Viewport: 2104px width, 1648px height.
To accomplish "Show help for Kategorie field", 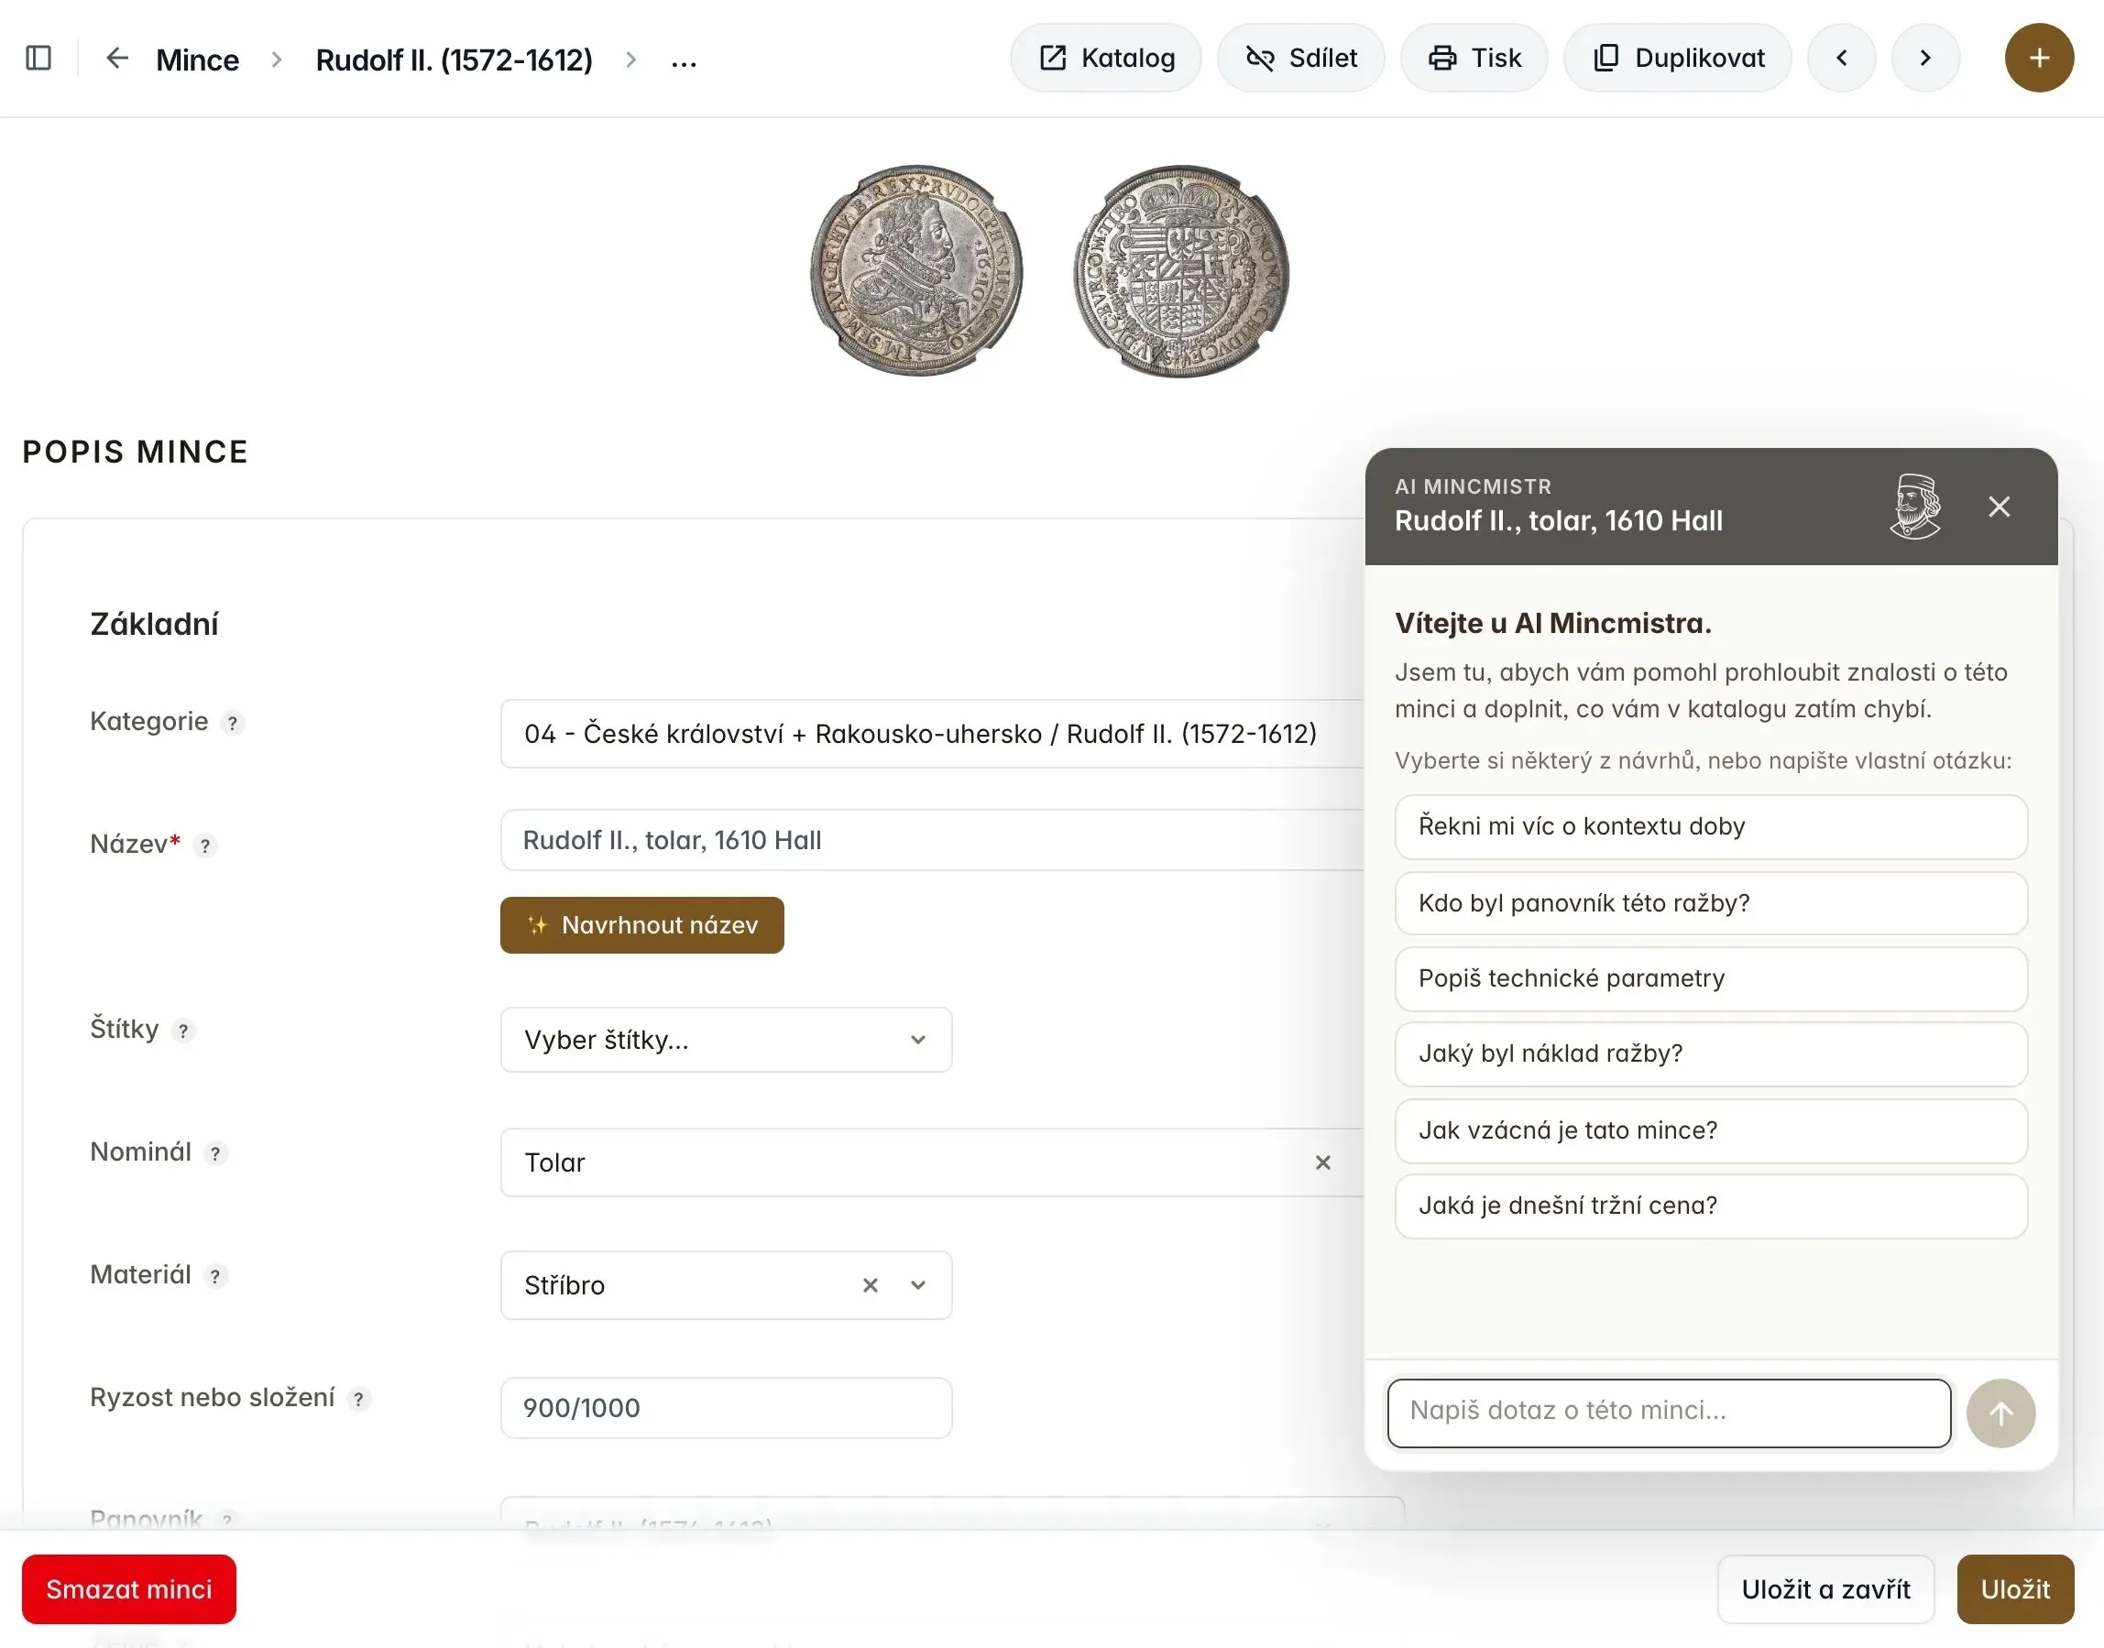I will 233,723.
